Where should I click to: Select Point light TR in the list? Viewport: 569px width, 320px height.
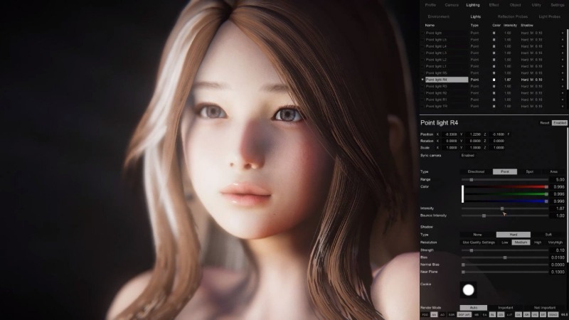tap(447, 106)
